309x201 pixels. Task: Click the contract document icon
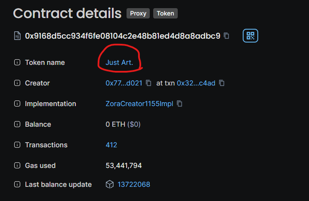click(17, 36)
